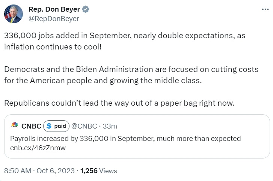273x181 pixels.
Task: Click the Oct 6, 2023 date
Action: point(56,171)
